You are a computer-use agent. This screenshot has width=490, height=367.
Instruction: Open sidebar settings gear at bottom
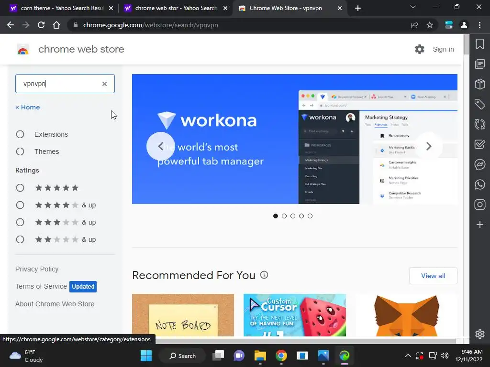coord(479,334)
